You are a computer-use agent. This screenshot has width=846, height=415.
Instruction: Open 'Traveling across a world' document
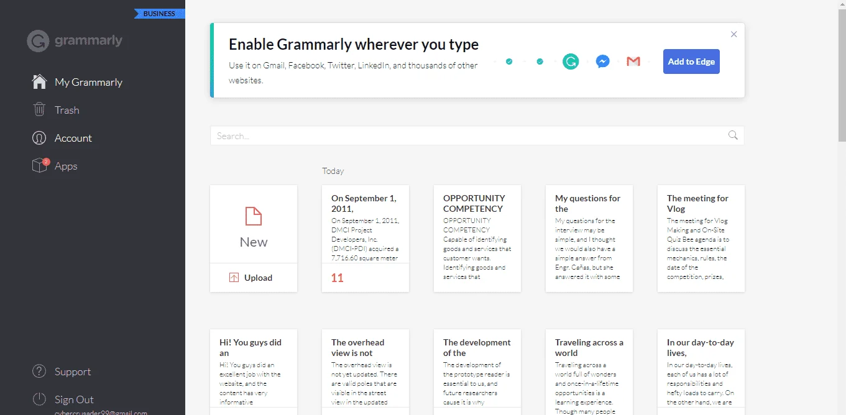[589, 372]
